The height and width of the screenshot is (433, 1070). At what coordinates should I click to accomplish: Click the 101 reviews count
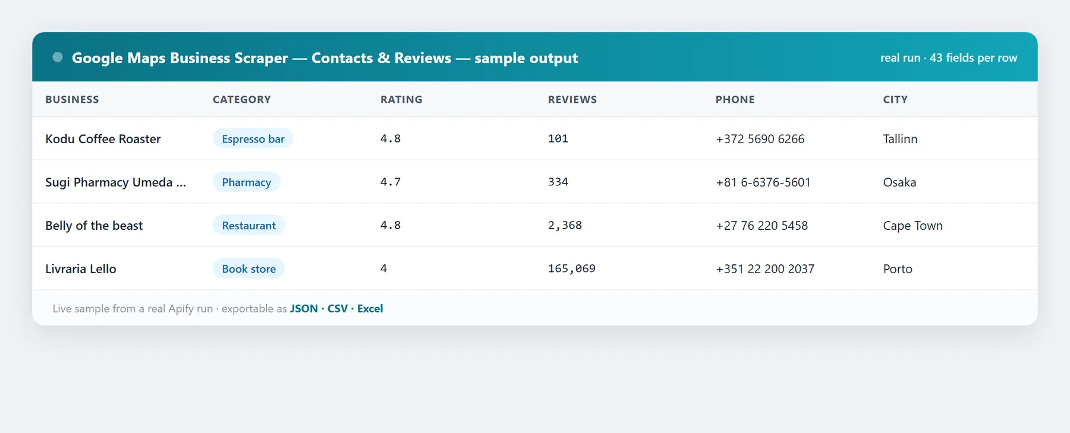coord(558,138)
